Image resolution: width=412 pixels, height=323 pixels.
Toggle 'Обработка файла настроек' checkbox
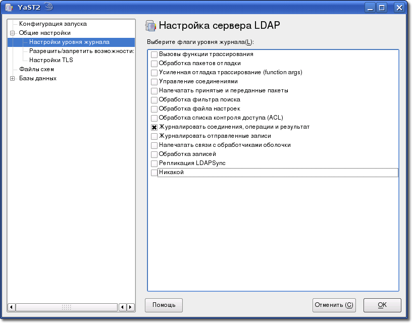coord(154,109)
